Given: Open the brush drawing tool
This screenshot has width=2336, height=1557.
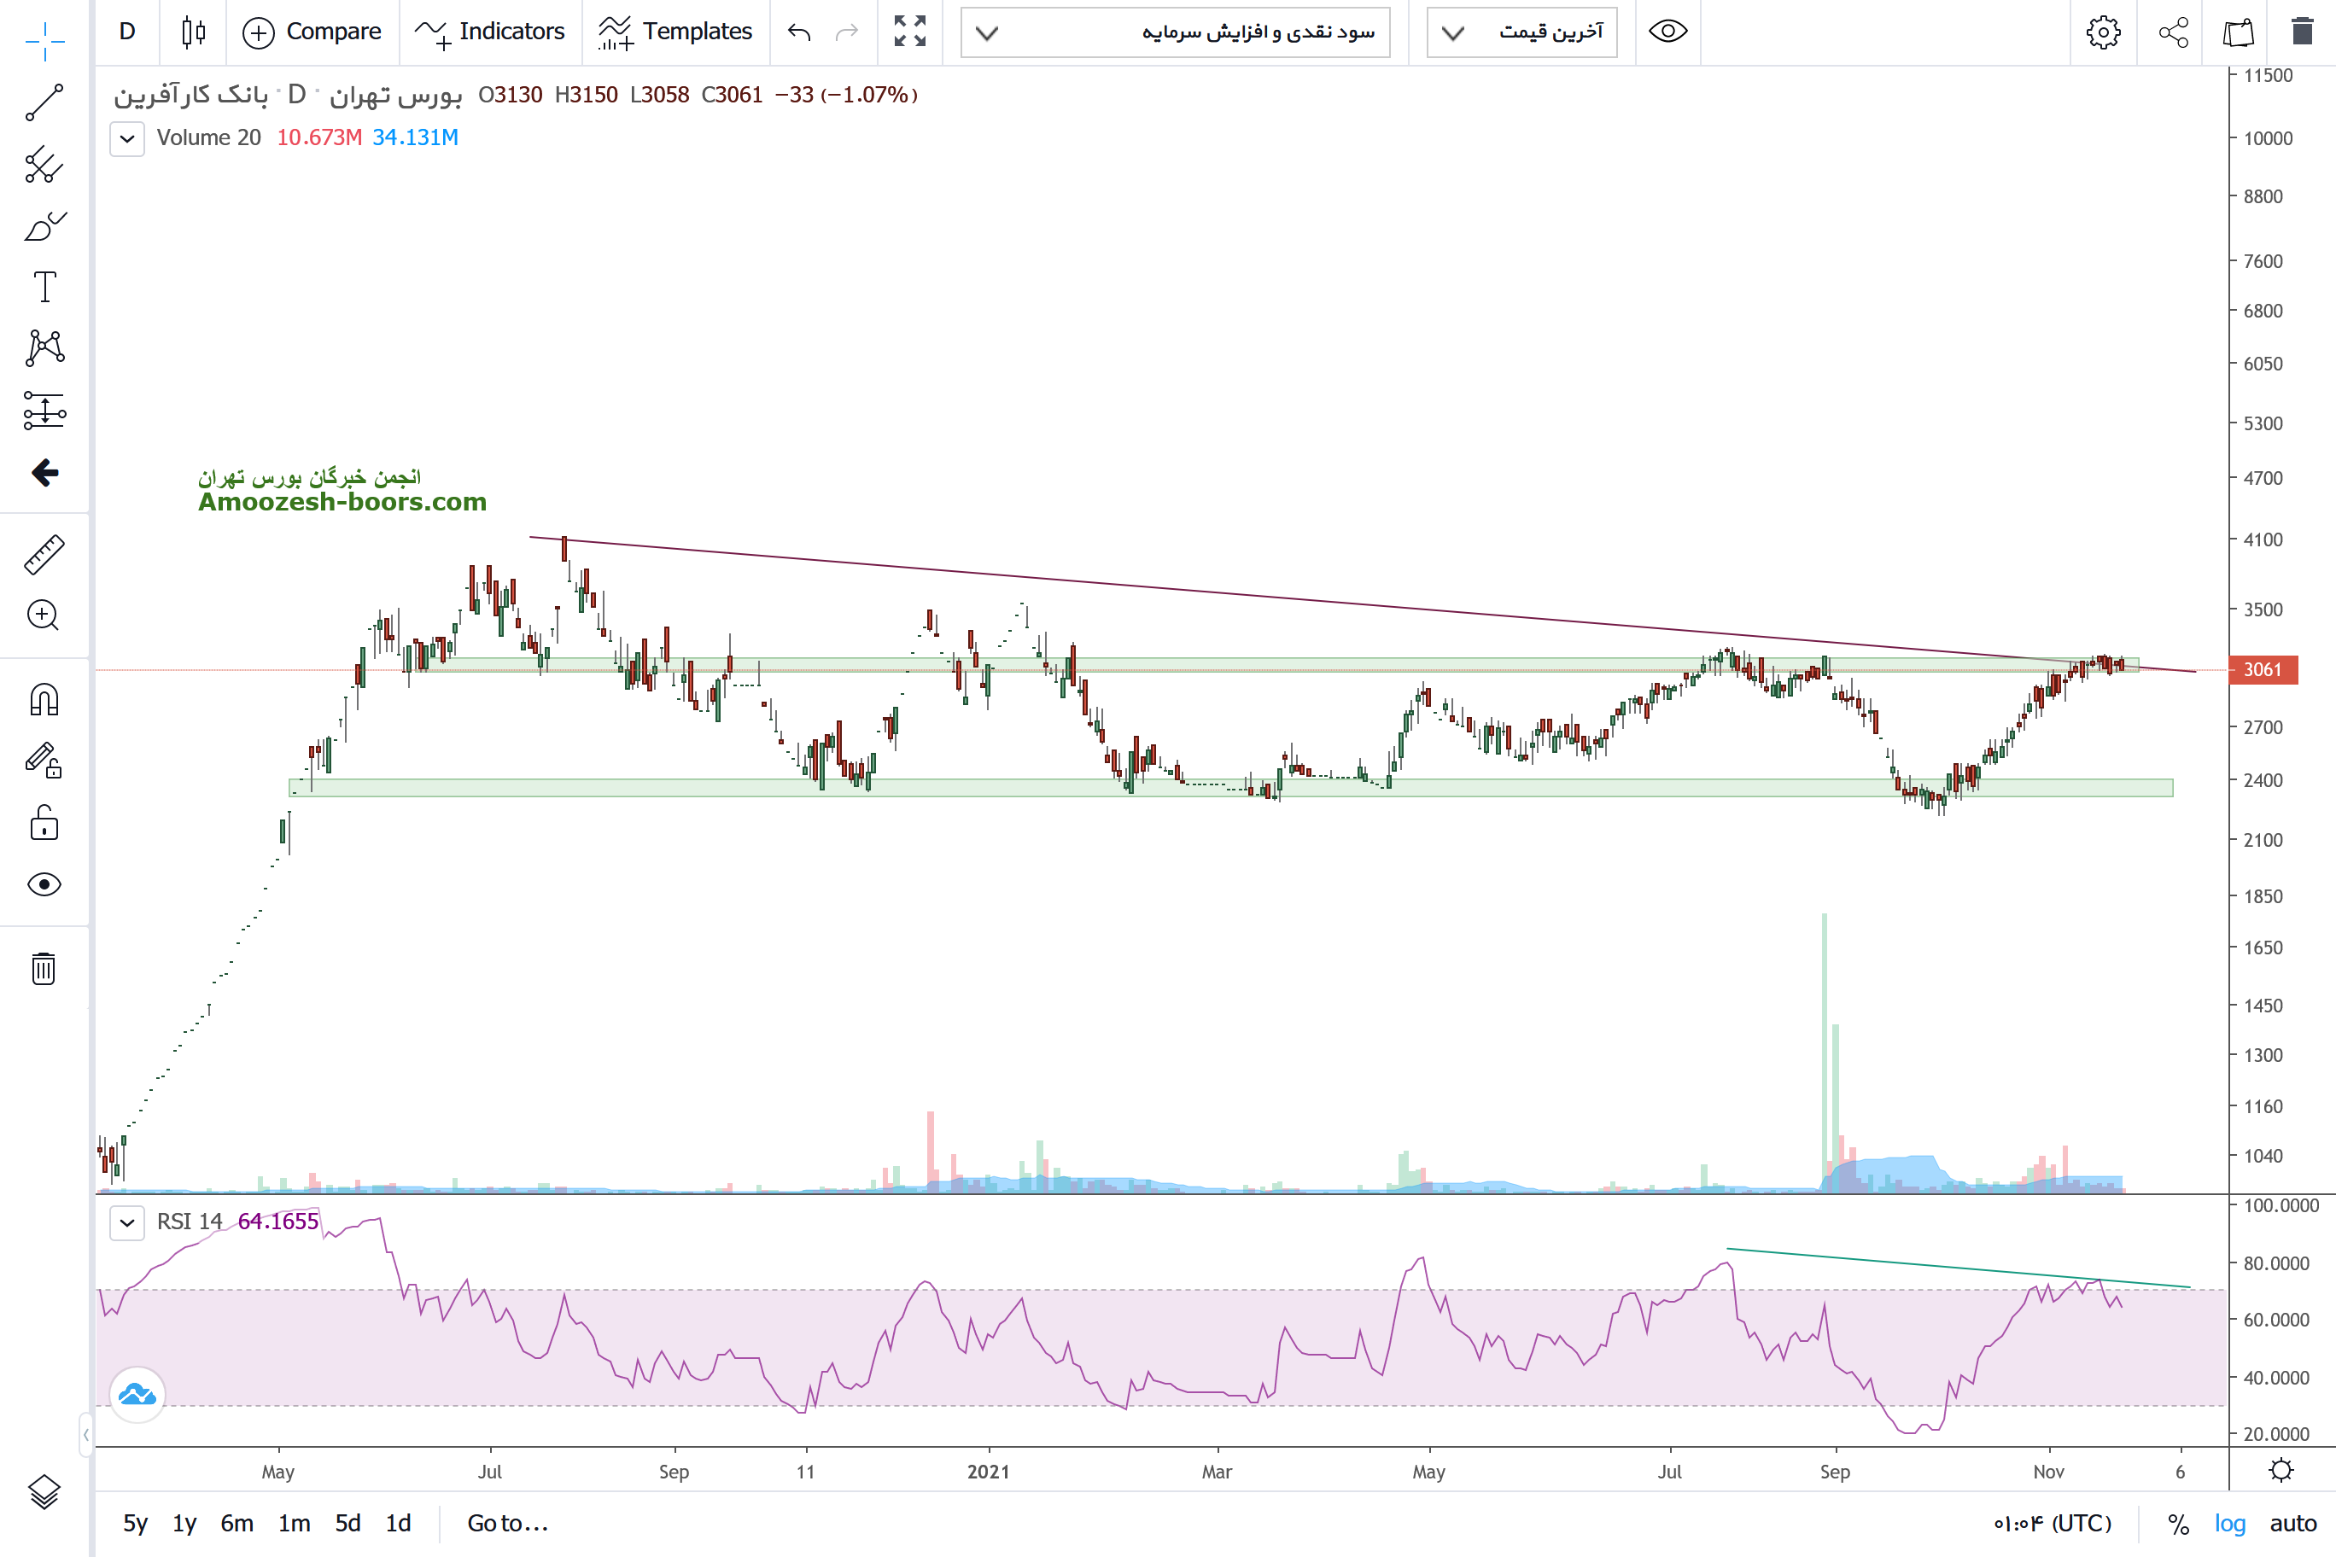Looking at the screenshot, I should point(44,226).
